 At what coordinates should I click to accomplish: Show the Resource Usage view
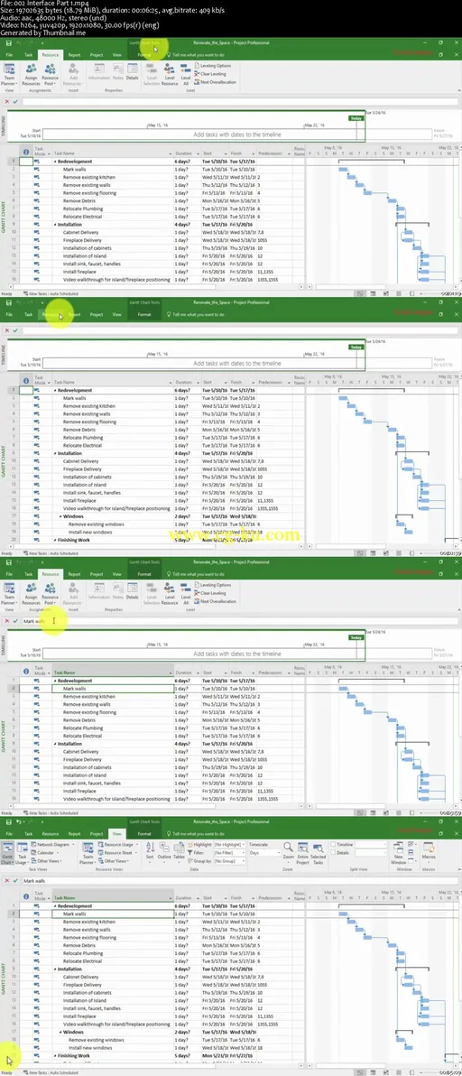117,844
